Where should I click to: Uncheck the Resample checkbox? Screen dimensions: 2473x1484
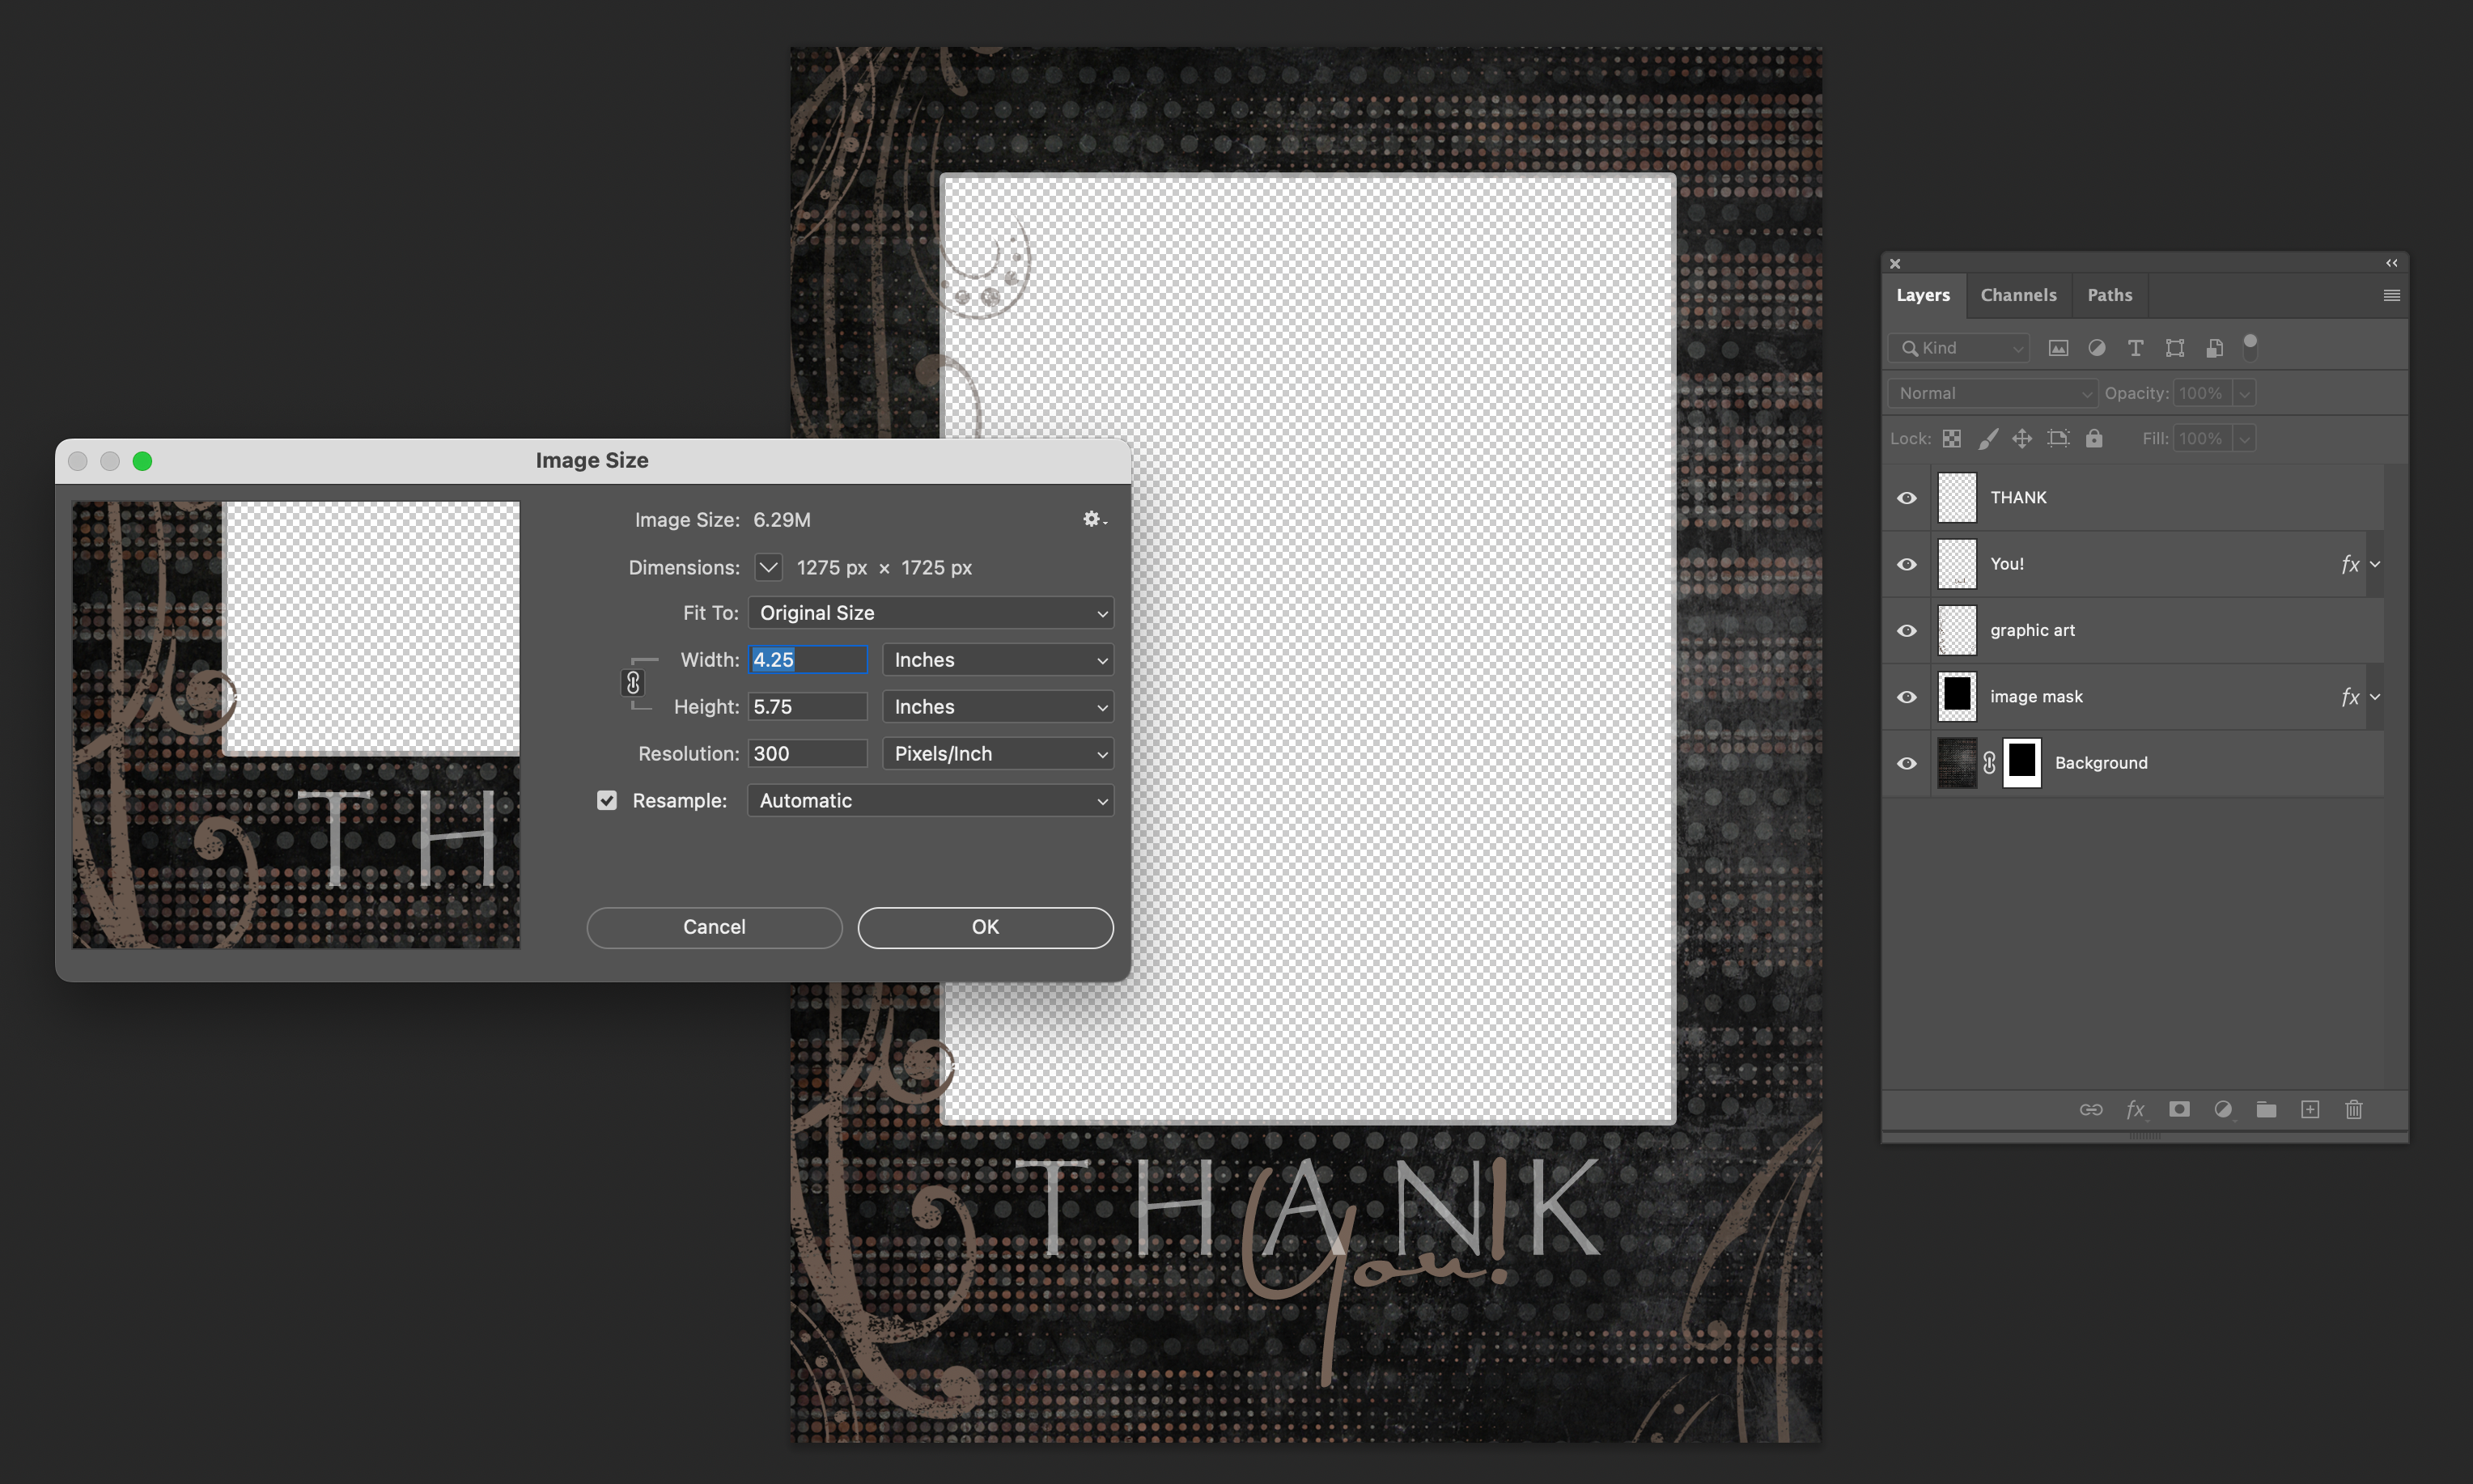pyautogui.click(x=607, y=800)
